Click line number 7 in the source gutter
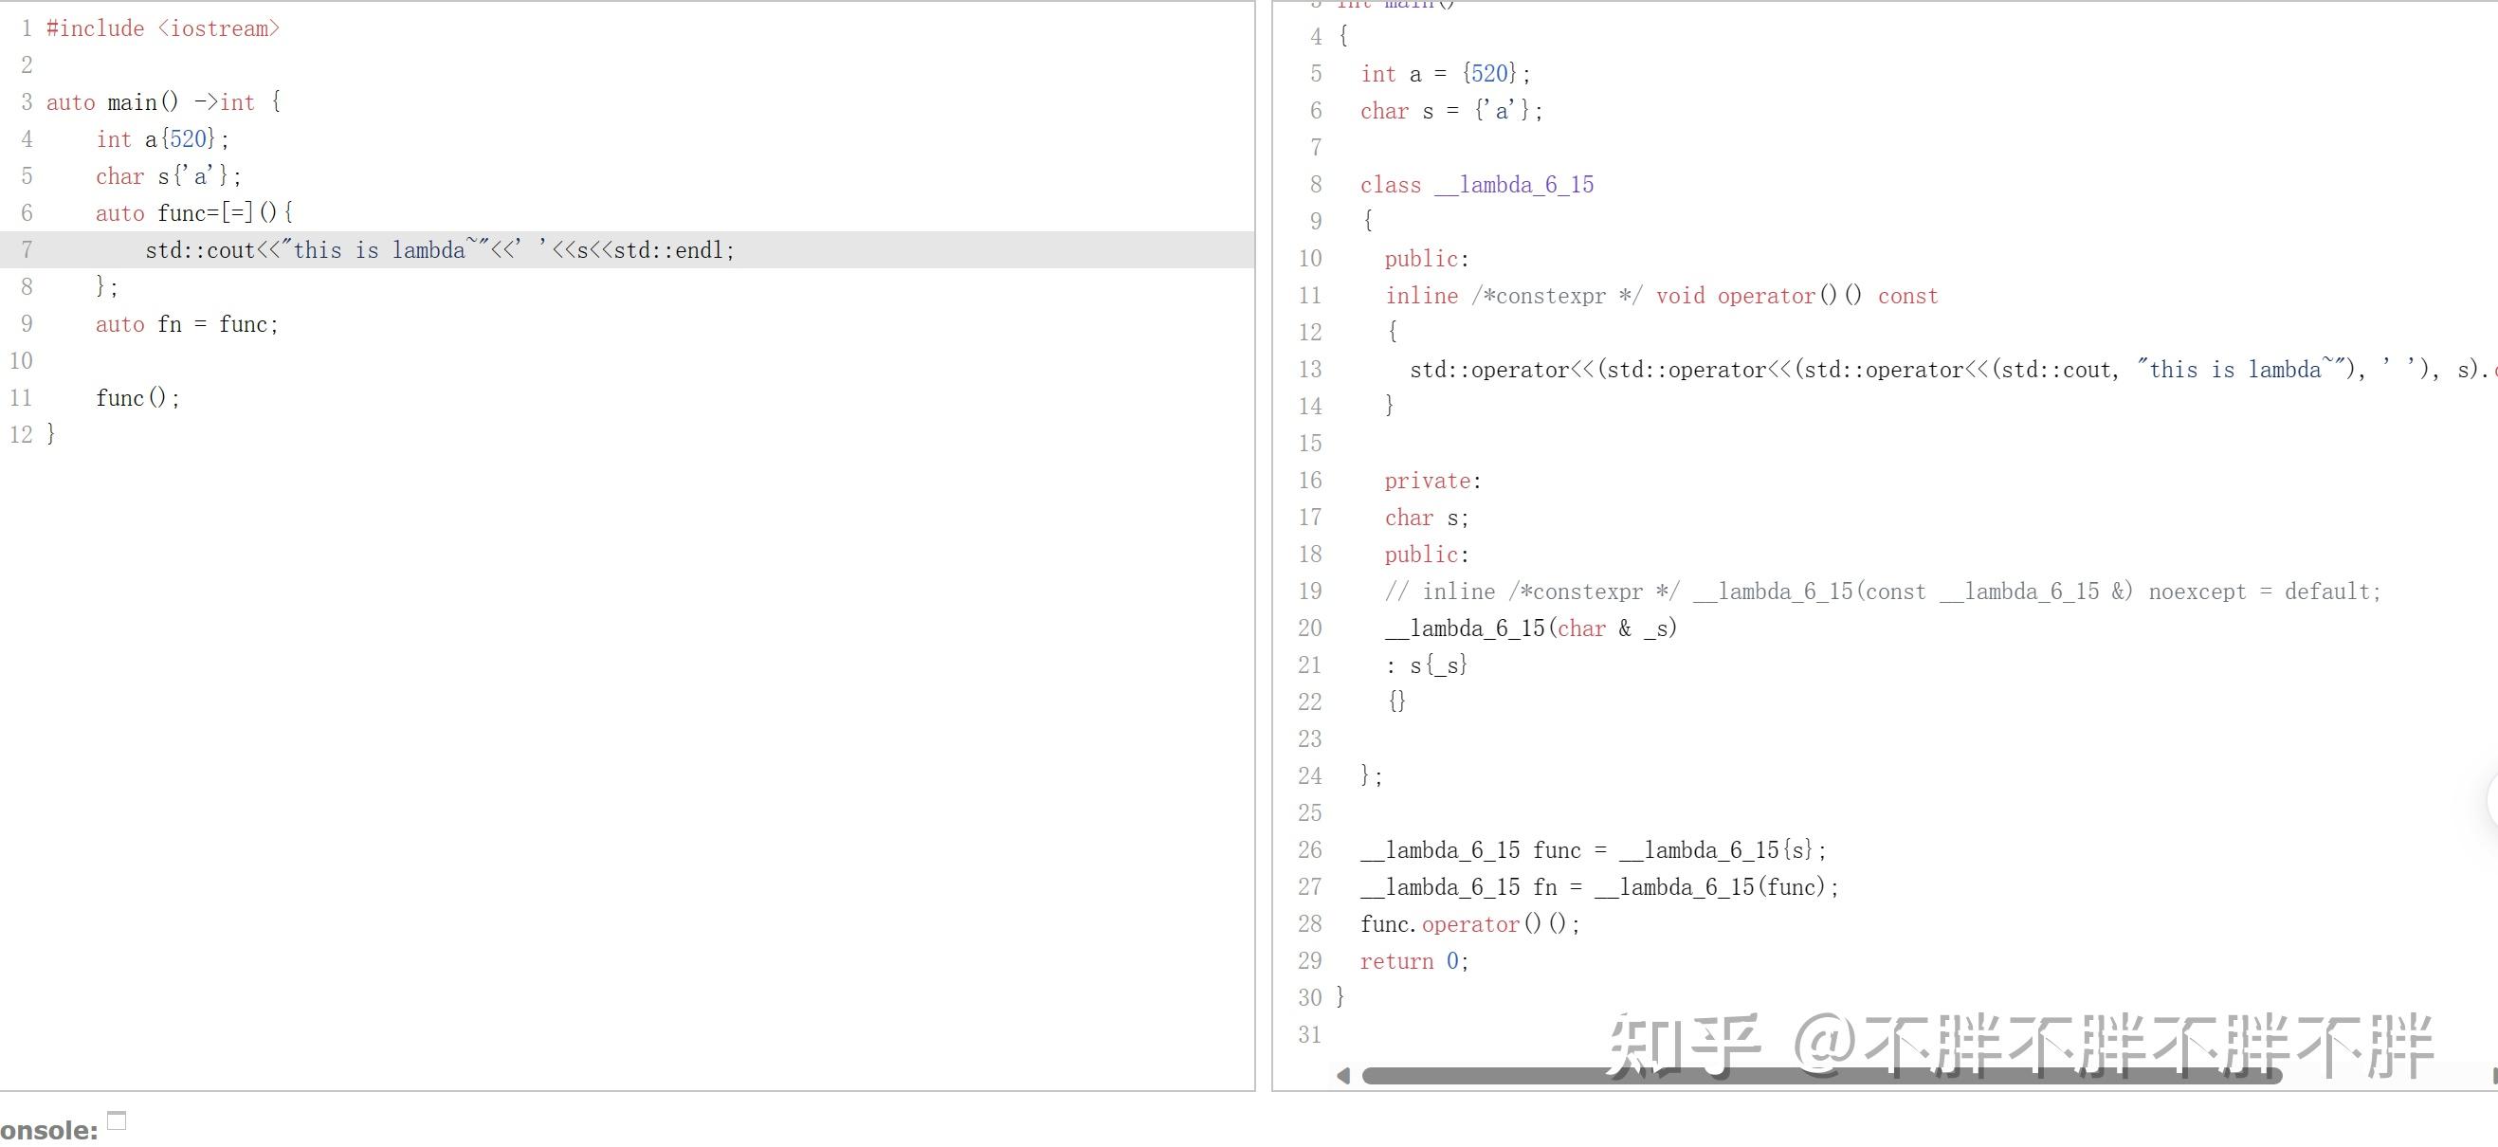 coord(27,250)
